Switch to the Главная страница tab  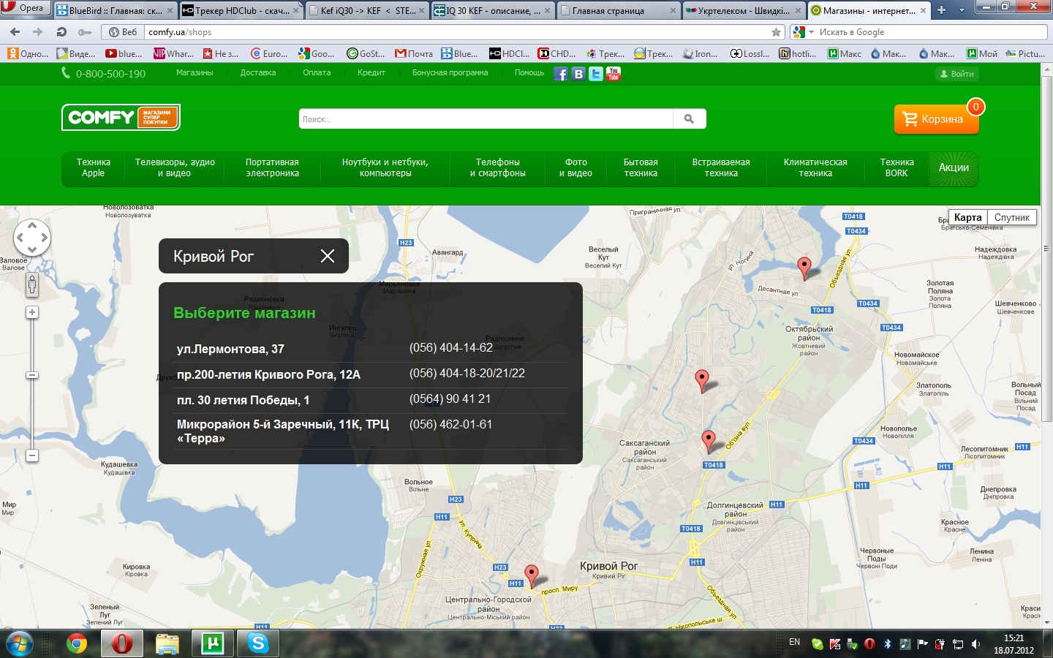(x=619, y=10)
